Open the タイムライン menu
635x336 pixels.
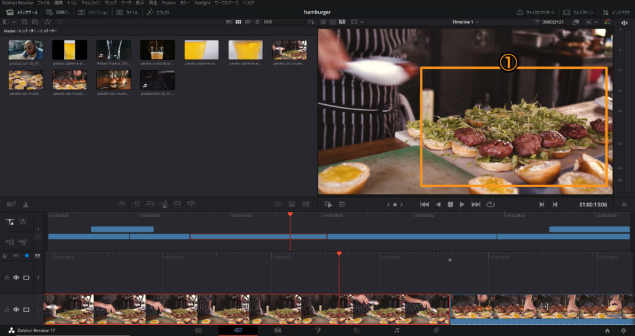click(91, 3)
